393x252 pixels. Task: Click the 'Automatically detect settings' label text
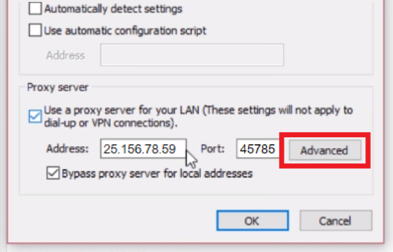click(113, 9)
